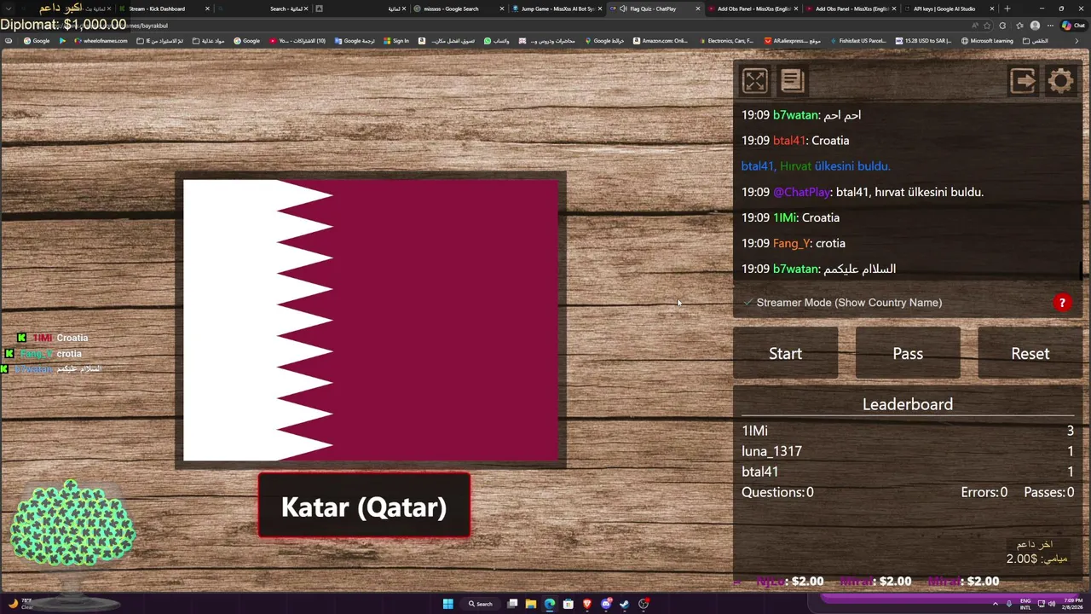This screenshot has width=1091, height=614.
Task: Click the Start button
Action: (x=785, y=353)
